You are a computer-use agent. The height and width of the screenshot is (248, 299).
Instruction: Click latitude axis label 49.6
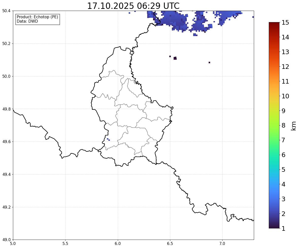click(6, 142)
